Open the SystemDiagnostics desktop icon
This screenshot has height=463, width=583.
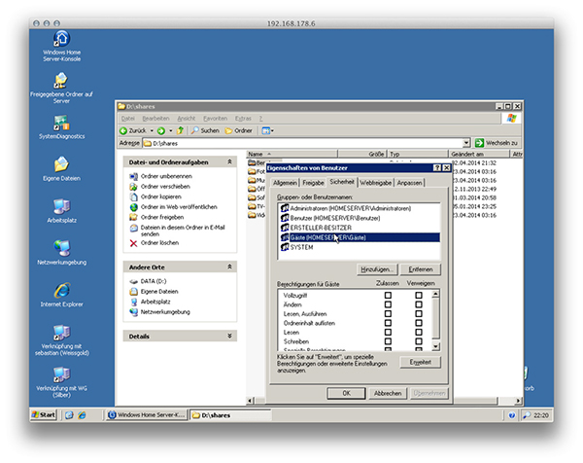[x=61, y=126]
